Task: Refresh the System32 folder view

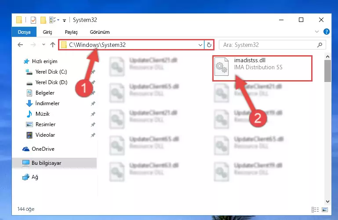Action: point(209,45)
